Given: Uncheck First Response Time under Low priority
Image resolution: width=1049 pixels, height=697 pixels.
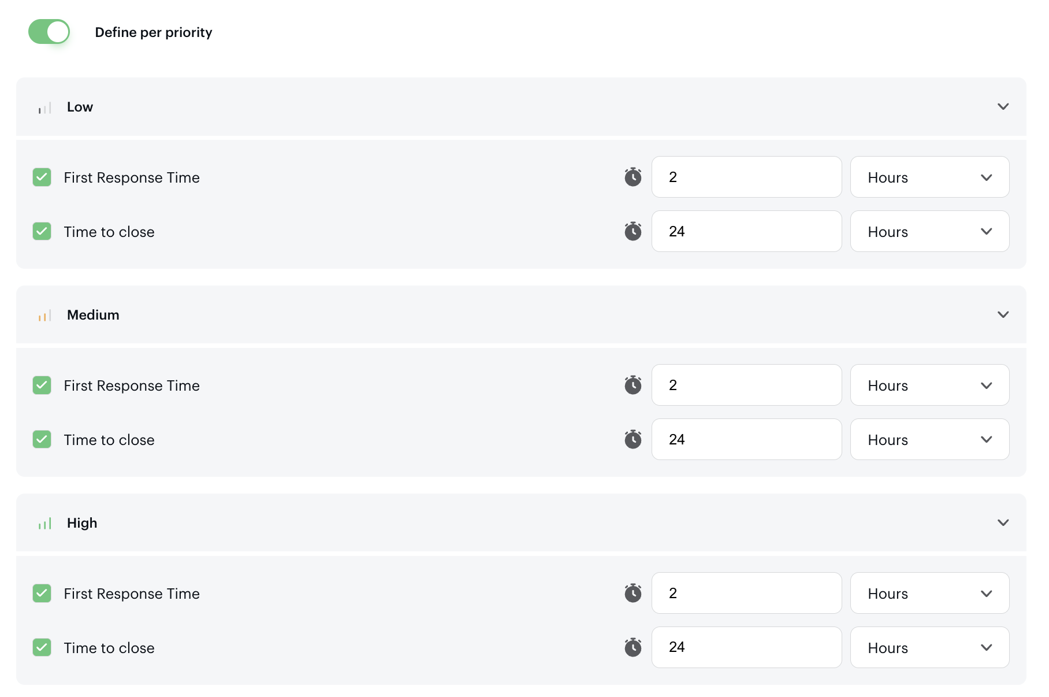Looking at the screenshot, I should 42,177.
